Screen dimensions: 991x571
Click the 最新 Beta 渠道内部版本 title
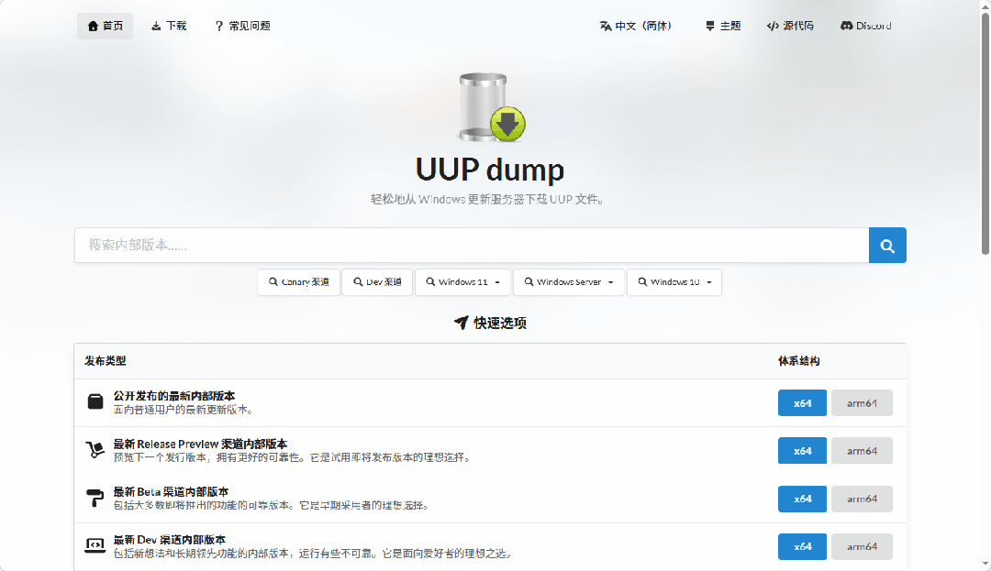tap(171, 492)
